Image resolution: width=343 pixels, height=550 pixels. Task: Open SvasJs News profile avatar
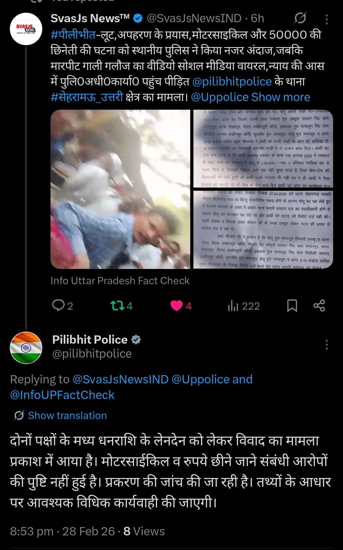pos(26,29)
